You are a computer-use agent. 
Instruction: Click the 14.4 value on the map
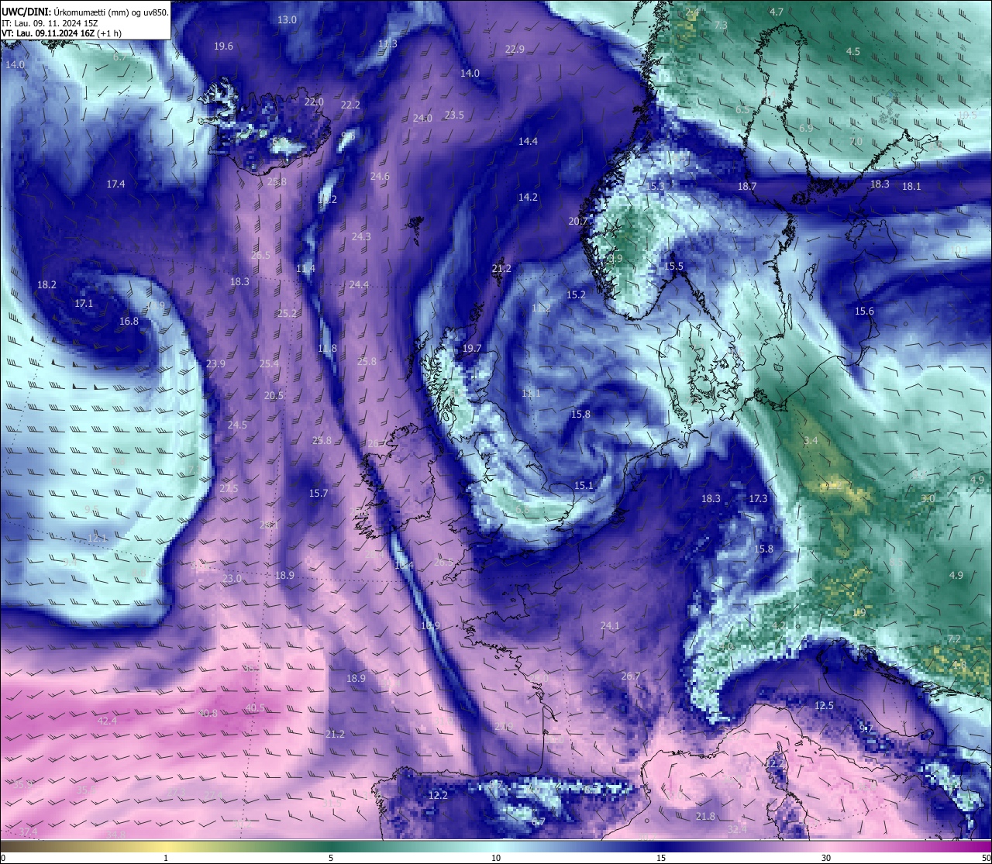pos(528,141)
